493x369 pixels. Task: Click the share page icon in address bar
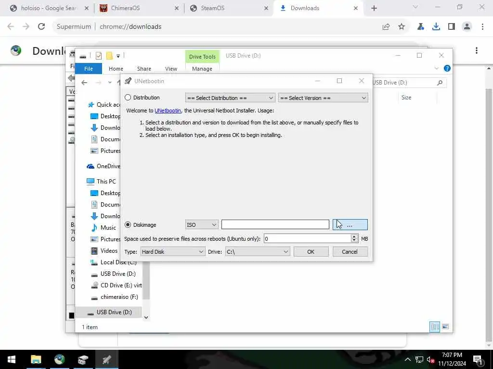coord(386,27)
